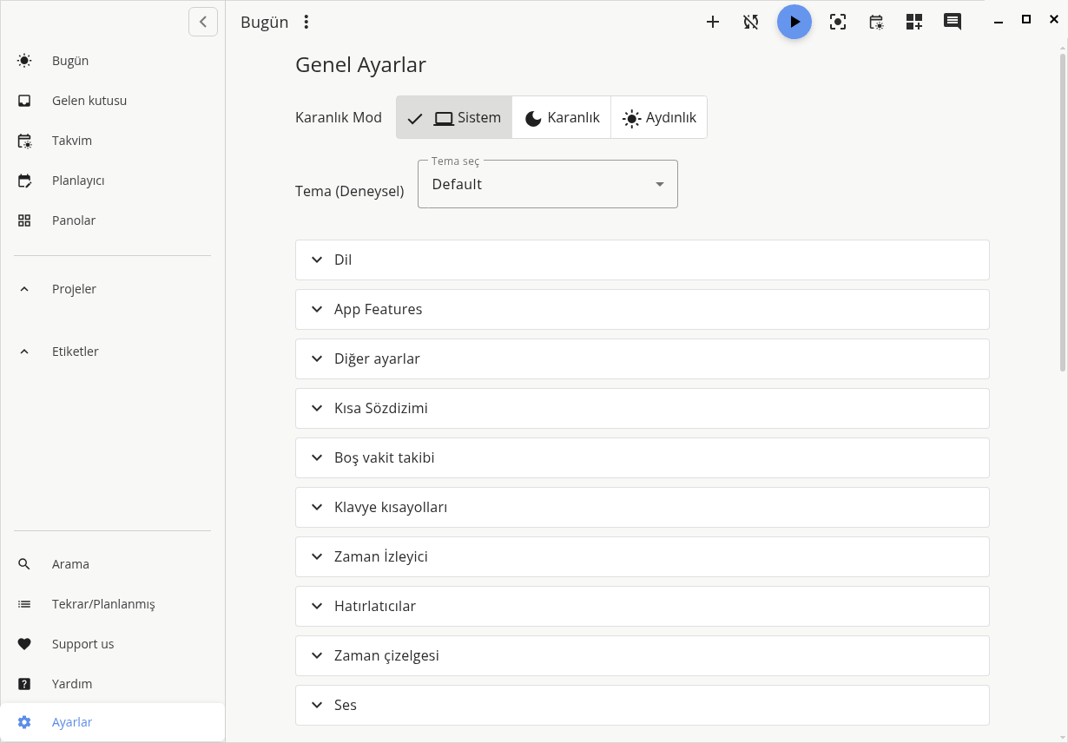Click the Support us link

point(82,644)
